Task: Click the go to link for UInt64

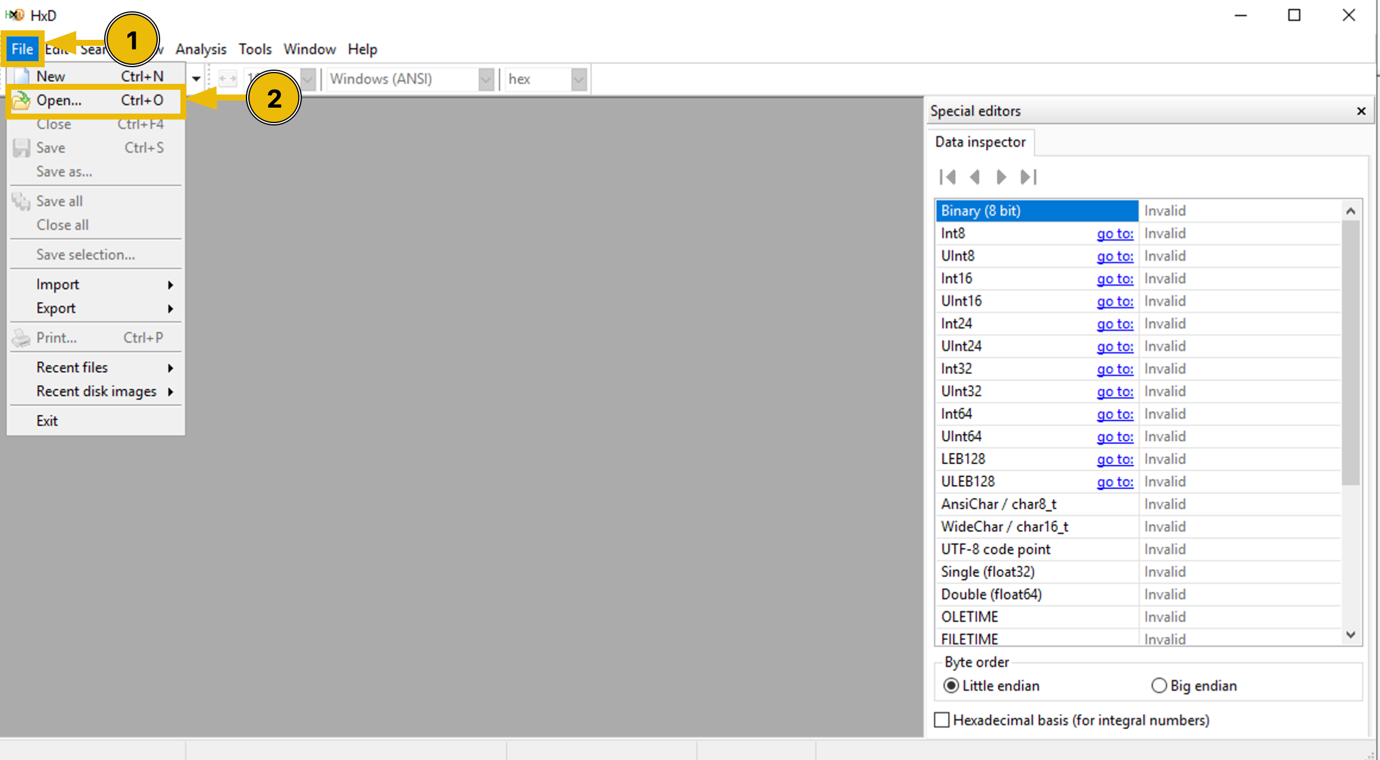Action: pyautogui.click(x=1115, y=437)
